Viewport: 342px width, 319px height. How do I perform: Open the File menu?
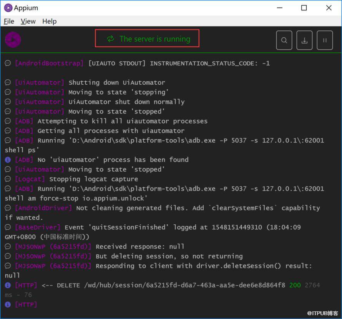pyautogui.click(x=9, y=22)
